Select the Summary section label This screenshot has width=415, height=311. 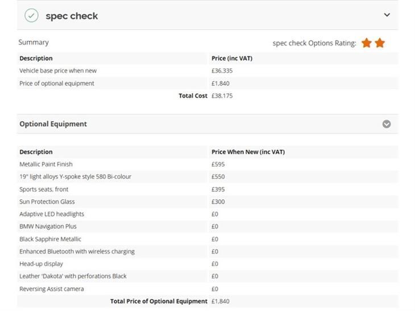[34, 42]
